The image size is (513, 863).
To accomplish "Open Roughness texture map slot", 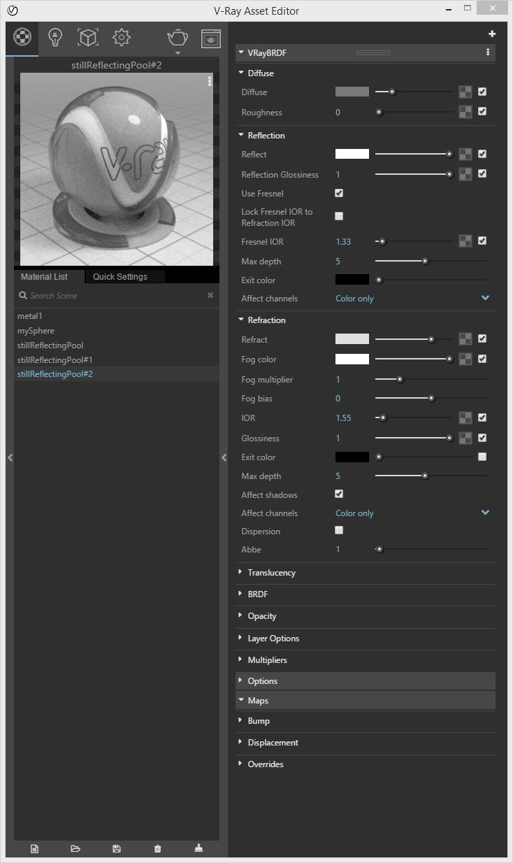I will 465,112.
